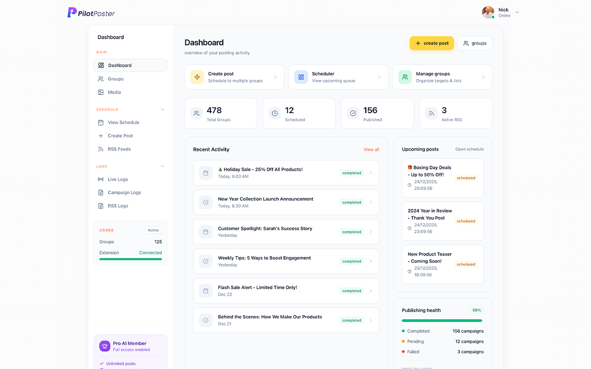Click the View Schedule calendar icon
Image resolution: width=591 pixels, height=369 pixels.
coord(101,123)
